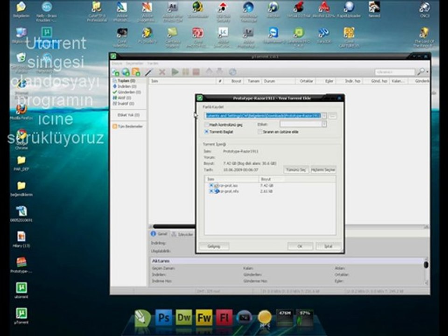Toggle the Hash kontrolünü geç checkbox

coord(207,125)
